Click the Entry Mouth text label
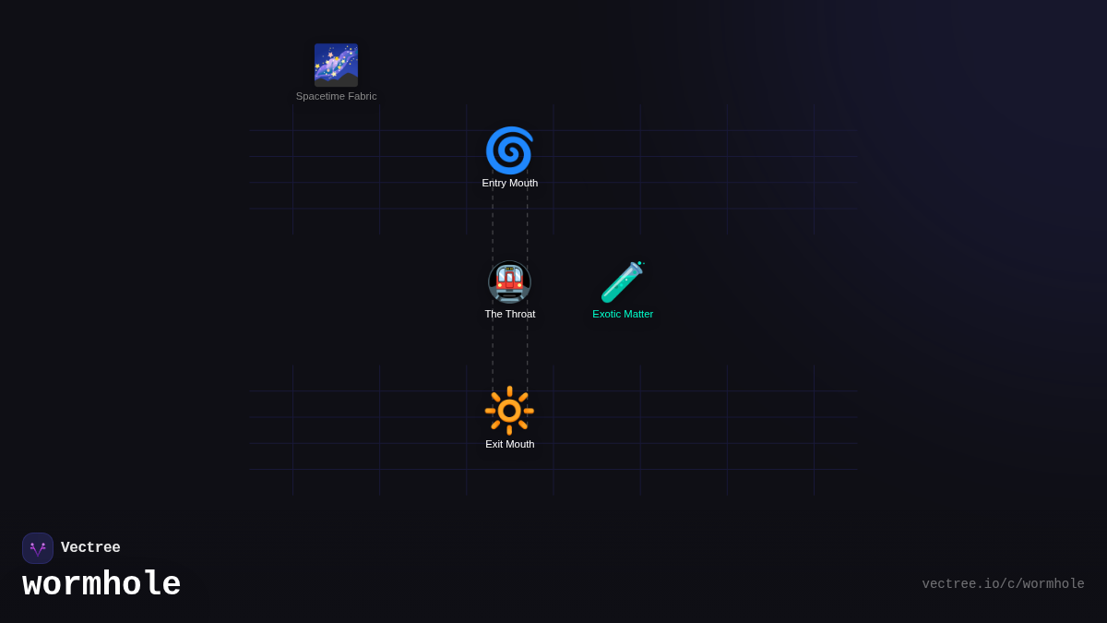This screenshot has width=1107, height=623. click(509, 183)
